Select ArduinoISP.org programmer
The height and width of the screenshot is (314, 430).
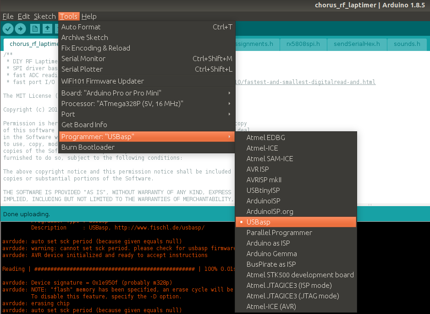[296, 212]
